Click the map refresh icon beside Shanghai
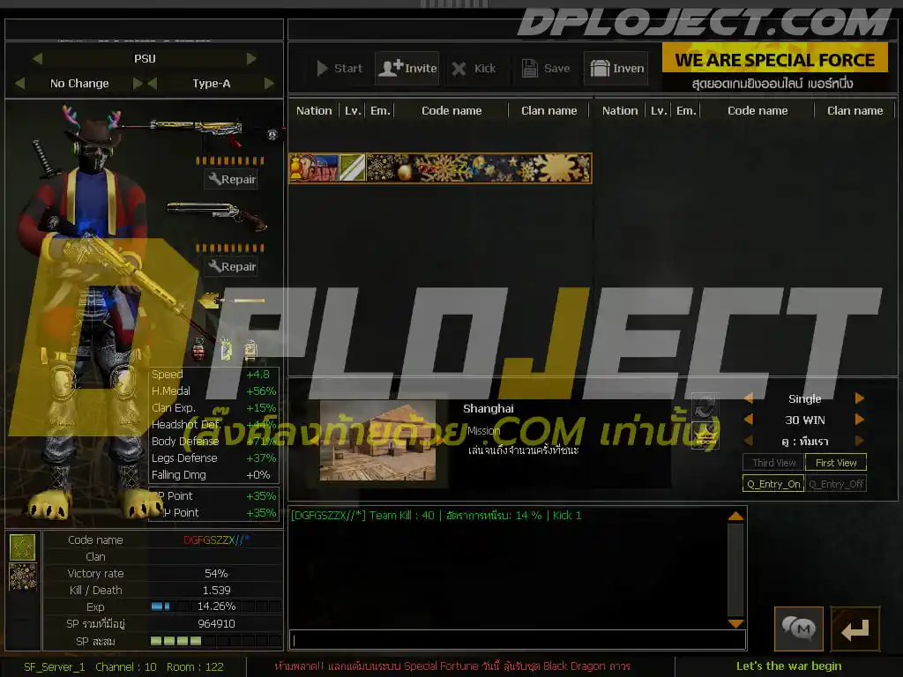 (705, 405)
